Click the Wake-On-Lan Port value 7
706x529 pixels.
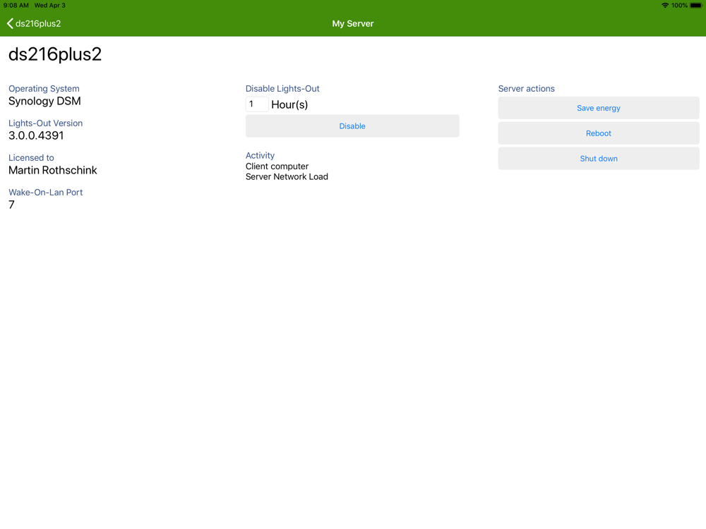[12, 205]
